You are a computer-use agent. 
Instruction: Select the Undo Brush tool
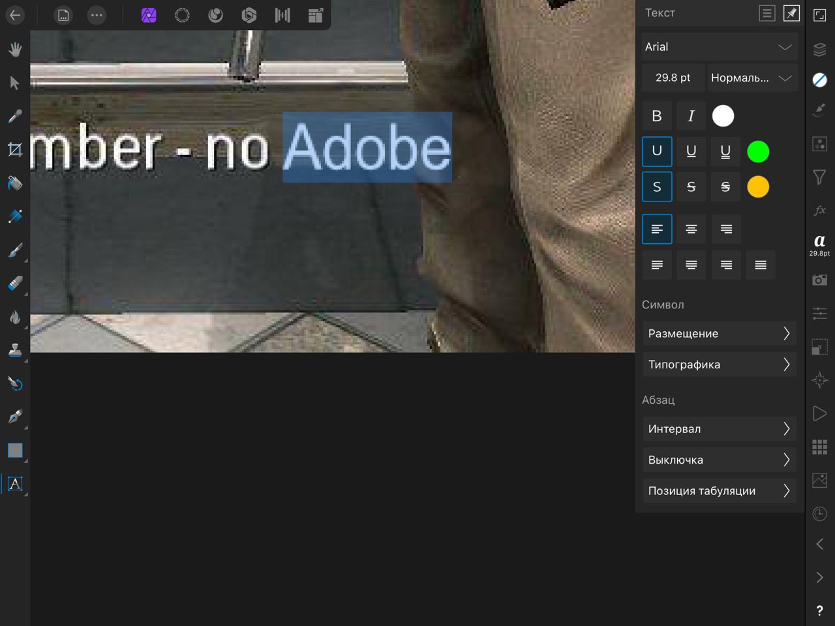pos(15,383)
